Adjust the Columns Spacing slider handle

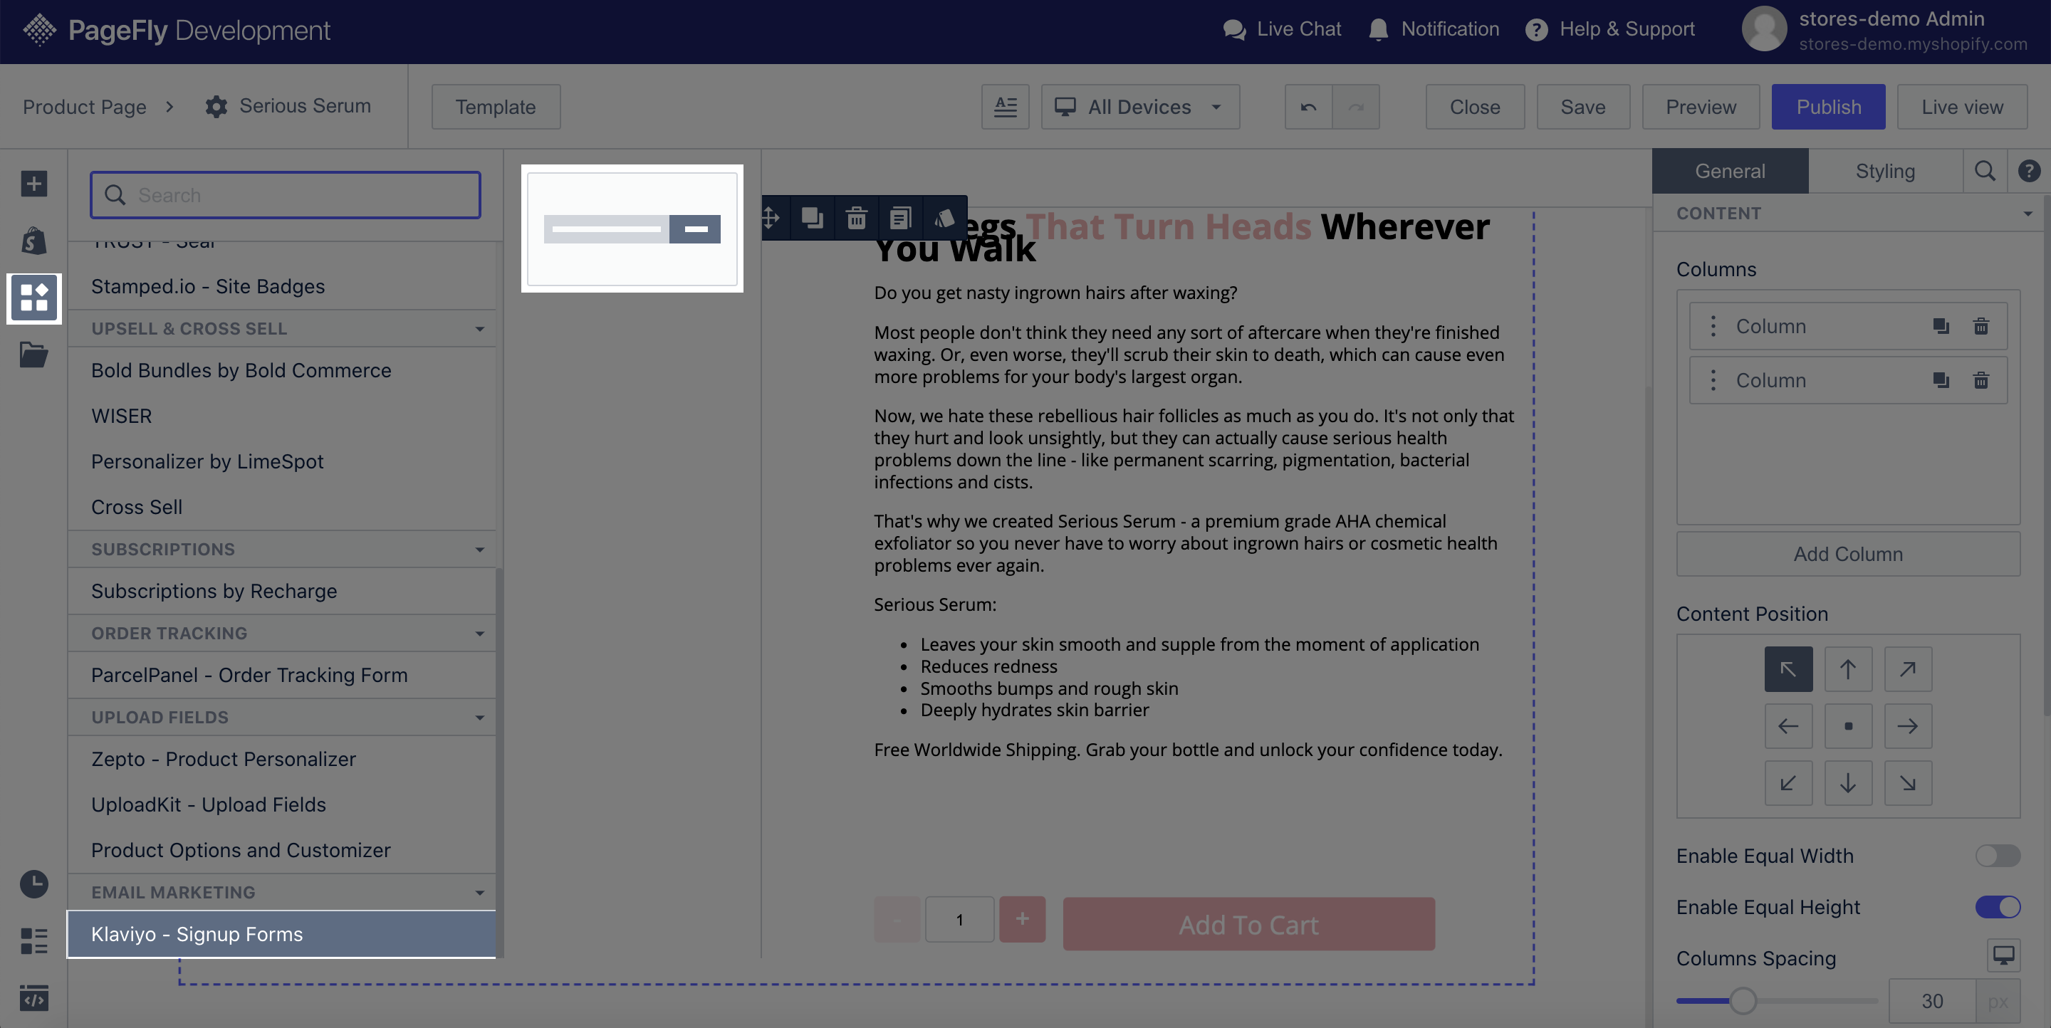(1743, 1001)
